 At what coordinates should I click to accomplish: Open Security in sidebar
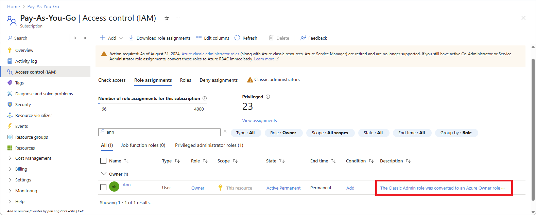click(23, 104)
